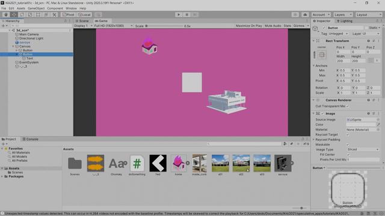Open the Image Type Sliced dropdown

[363, 149]
